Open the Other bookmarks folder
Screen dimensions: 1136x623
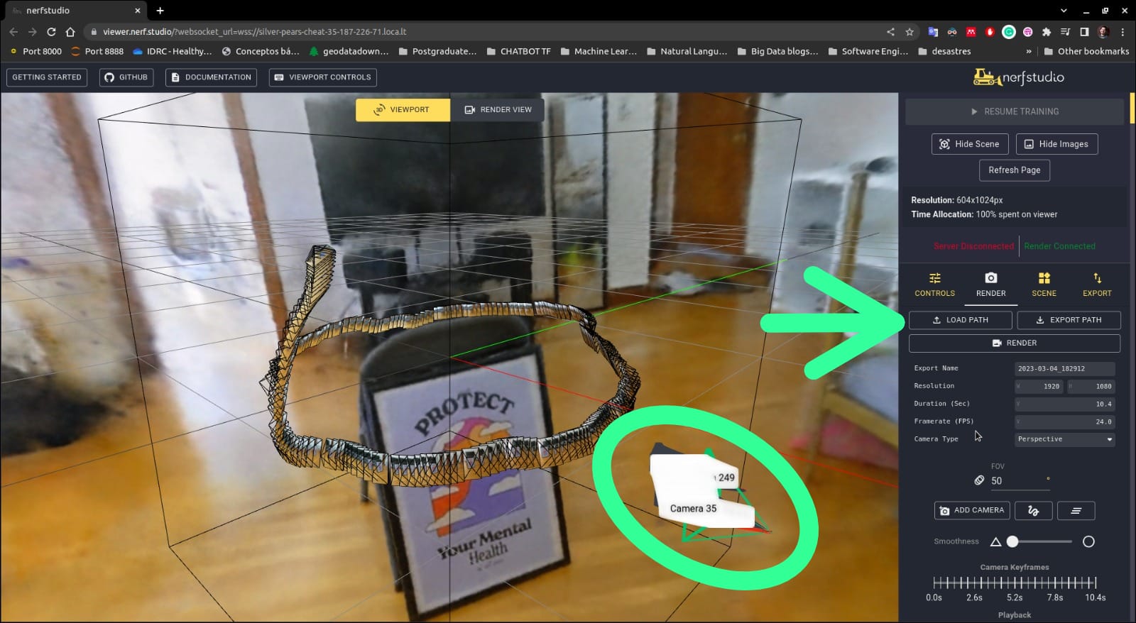(1086, 51)
